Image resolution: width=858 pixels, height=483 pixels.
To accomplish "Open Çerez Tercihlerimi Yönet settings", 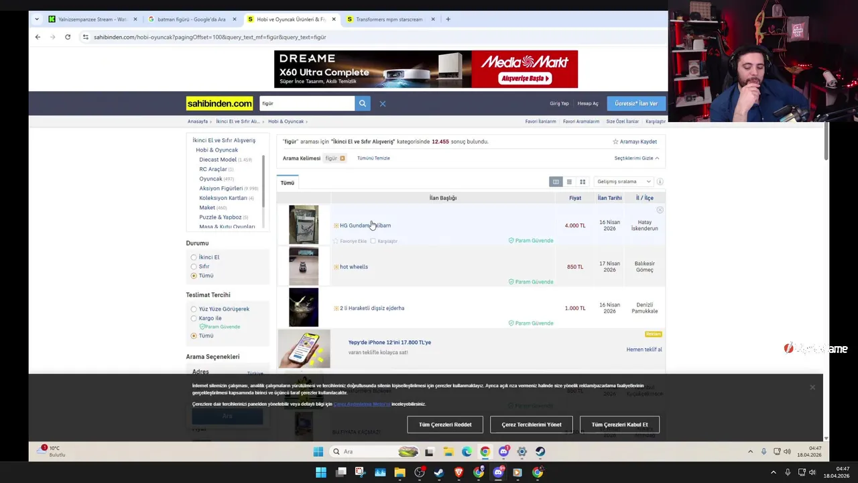I will (x=532, y=425).
